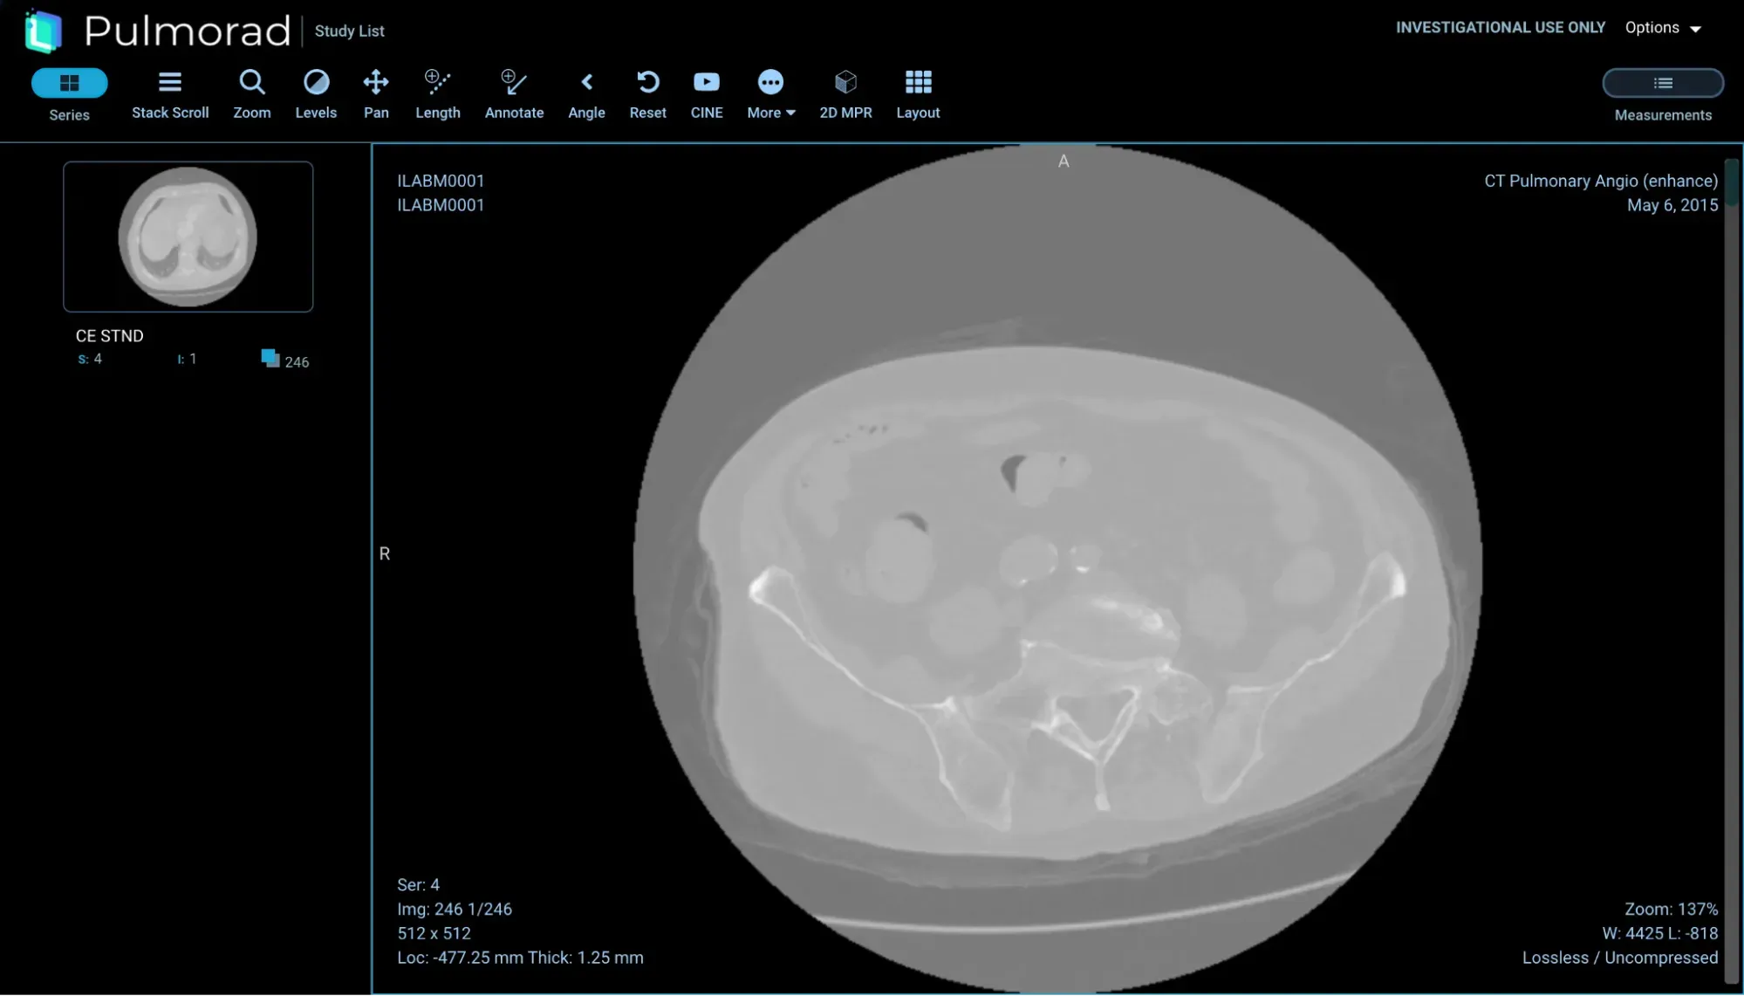Viewport: 1744px width, 996px height.
Task: Open the Options dropdown menu
Action: [1663, 28]
